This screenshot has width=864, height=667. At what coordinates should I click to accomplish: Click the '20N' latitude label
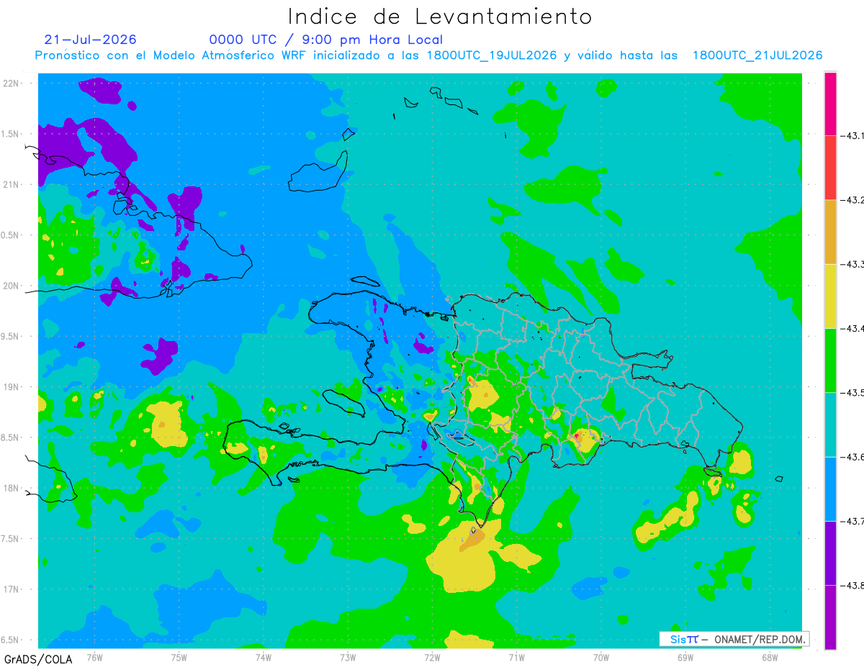[x=11, y=286]
